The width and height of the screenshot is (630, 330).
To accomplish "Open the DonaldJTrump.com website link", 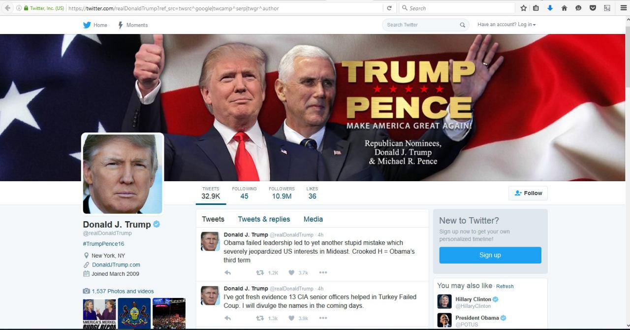I will tap(116, 265).
